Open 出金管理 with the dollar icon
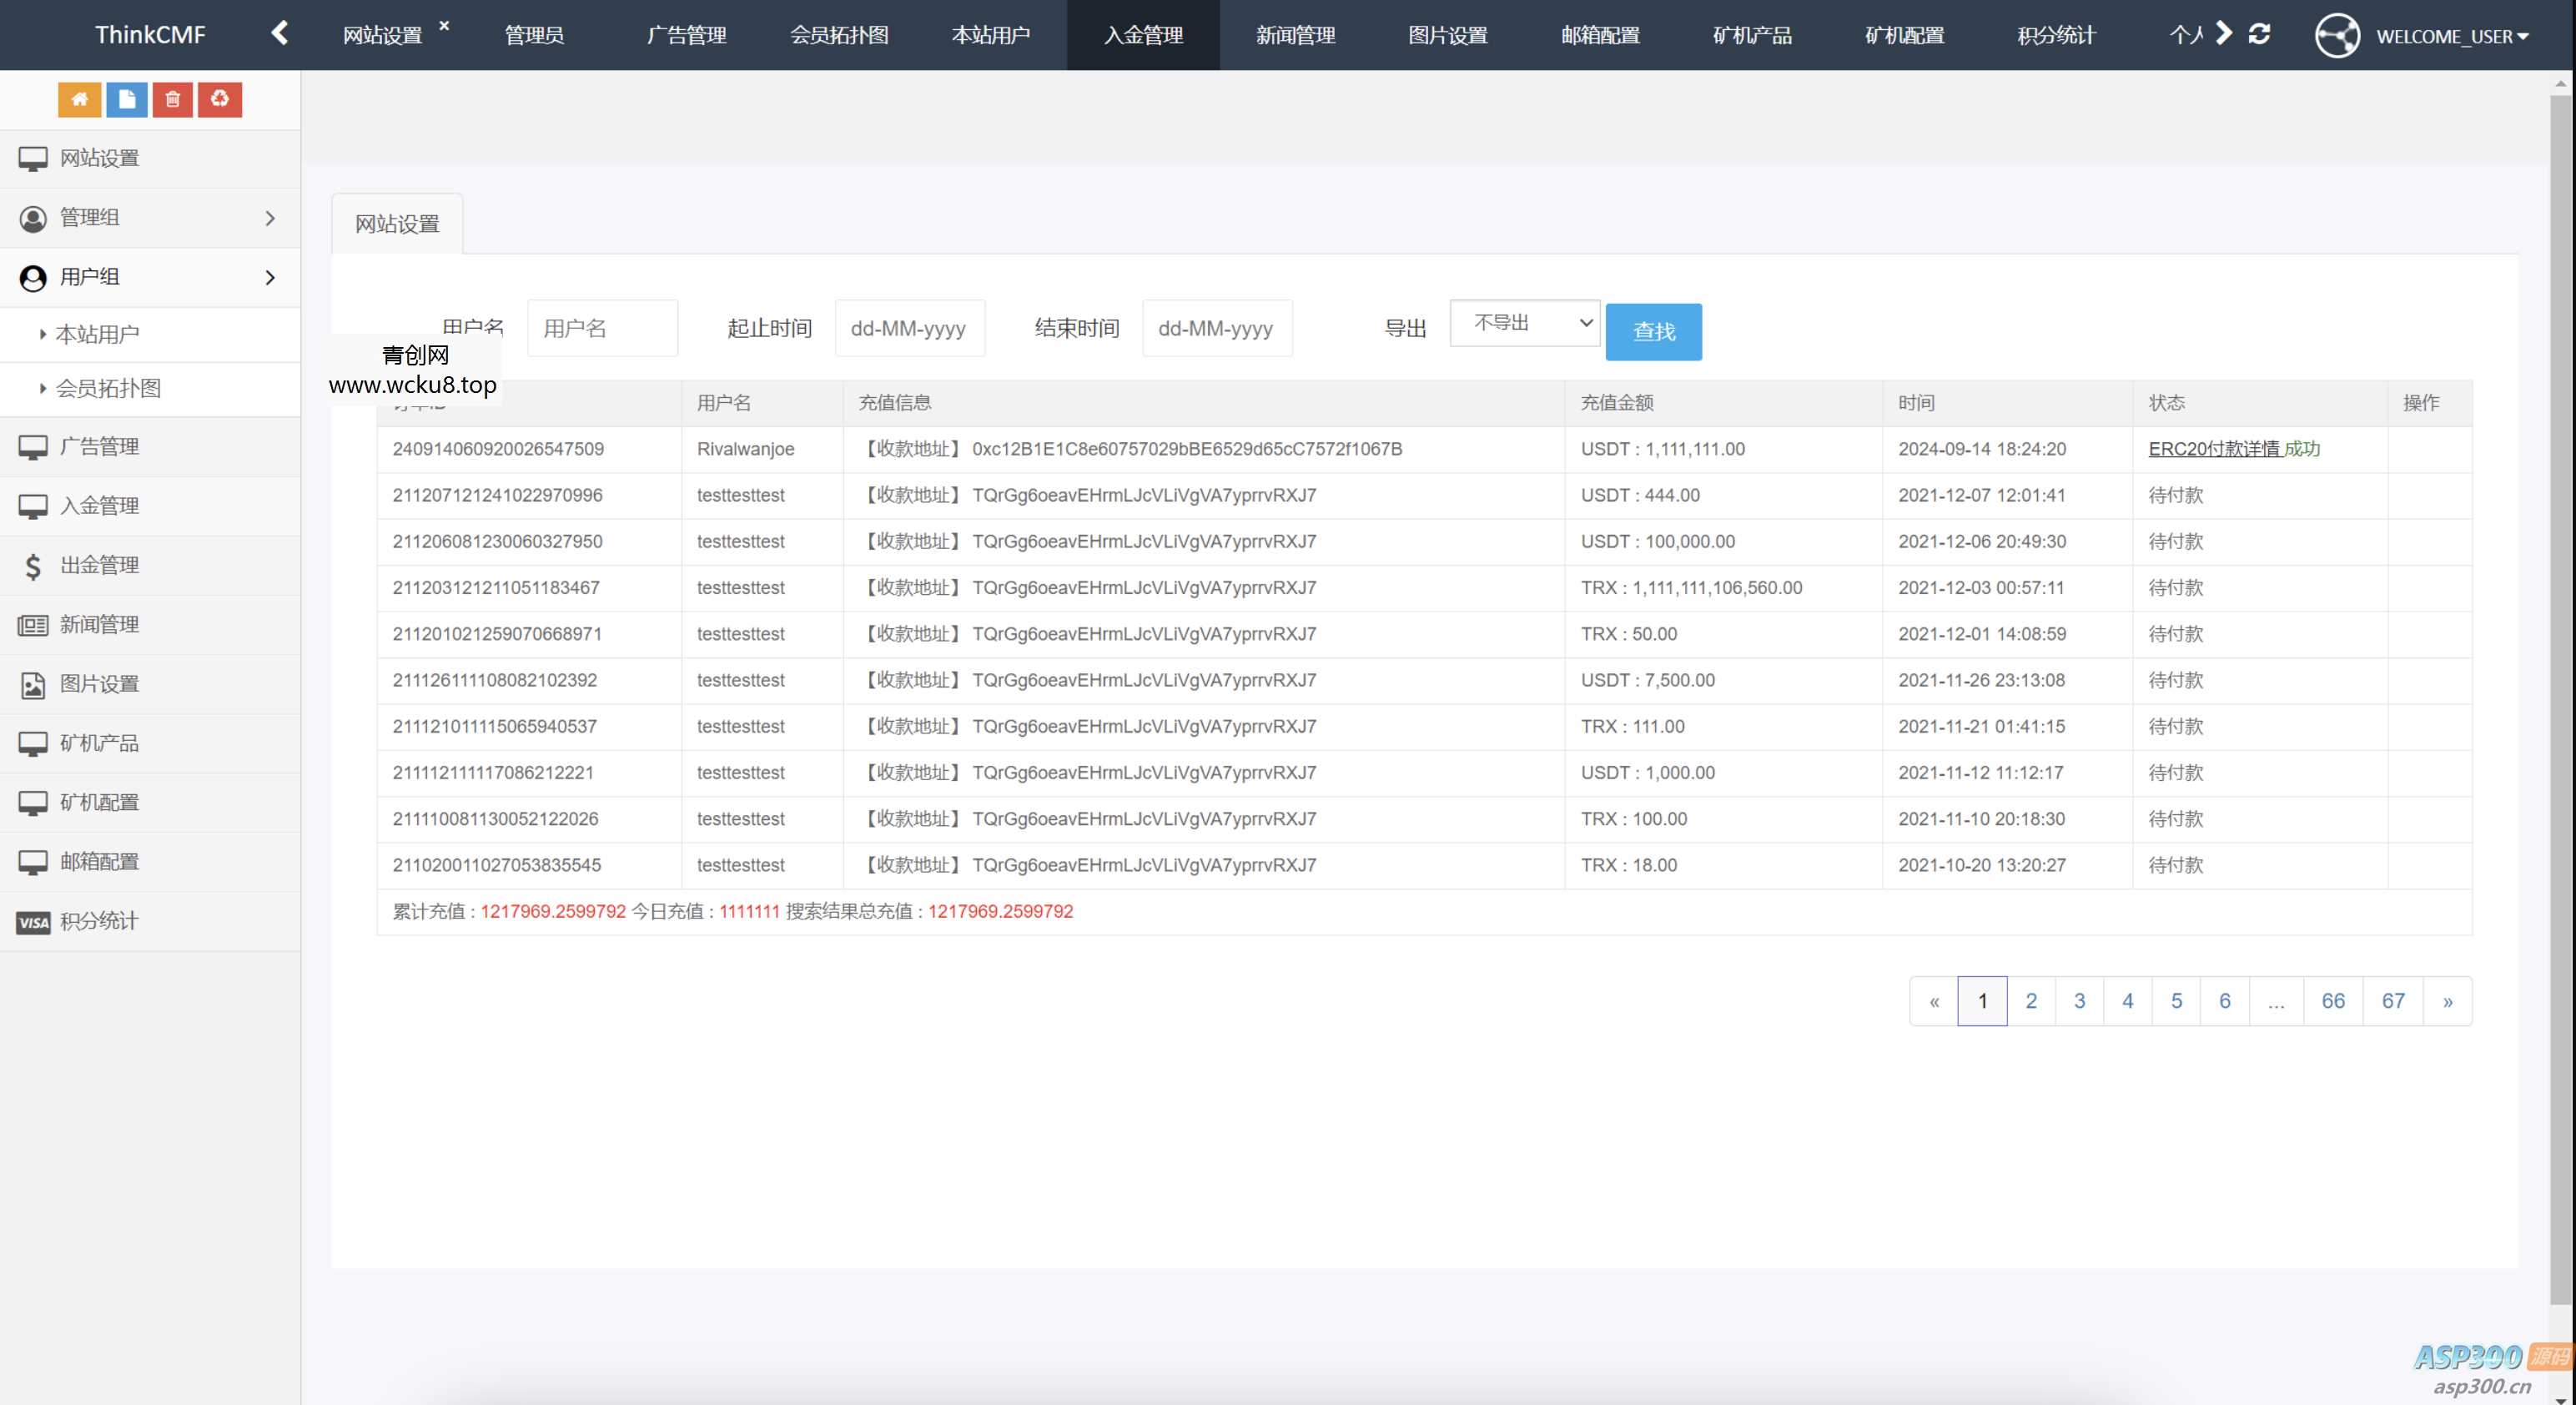 click(x=99, y=565)
